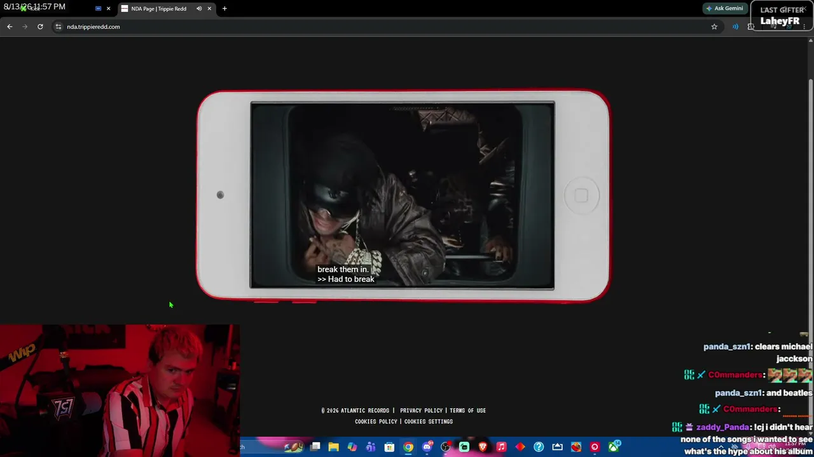Image resolution: width=814 pixels, height=457 pixels.
Task: Open the Terms of Use link
Action: (x=467, y=411)
